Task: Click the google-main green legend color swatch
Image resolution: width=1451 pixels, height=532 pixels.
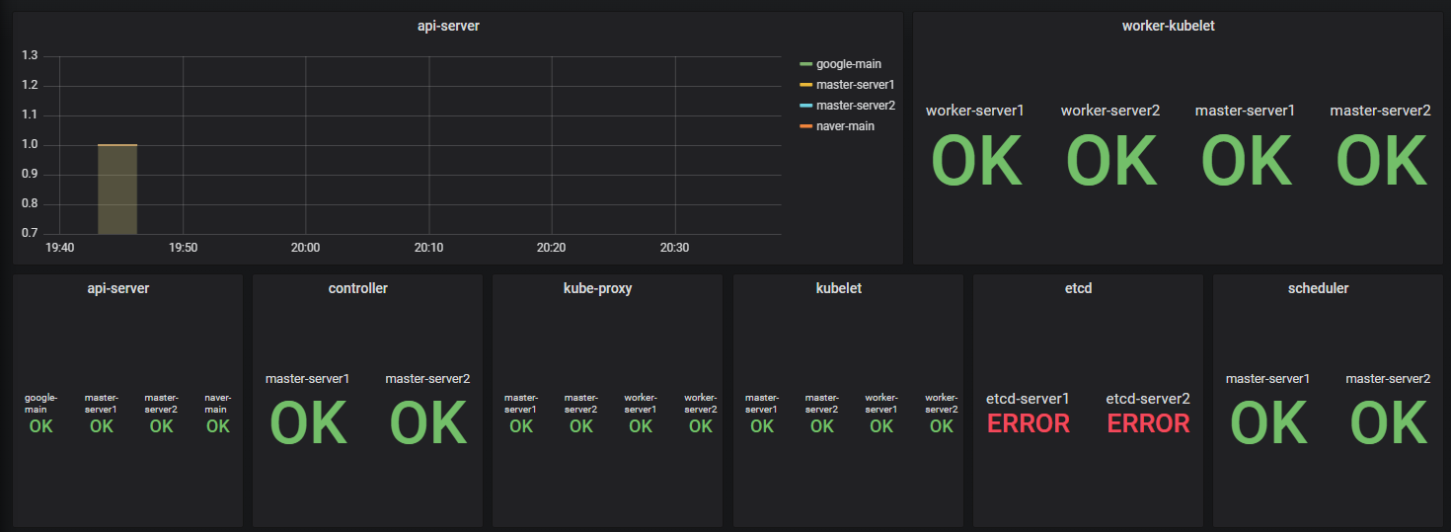Action: pyautogui.click(x=805, y=64)
